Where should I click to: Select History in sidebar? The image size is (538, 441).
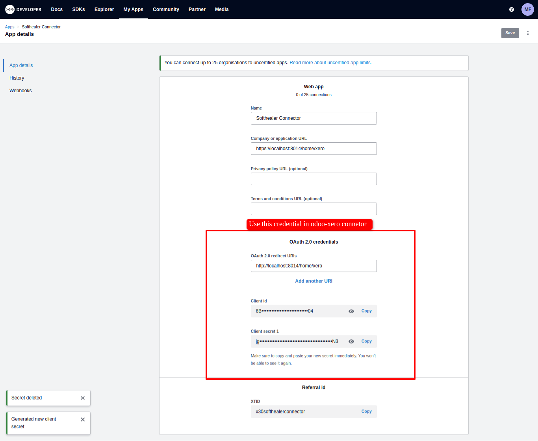click(x=17, y=78)
